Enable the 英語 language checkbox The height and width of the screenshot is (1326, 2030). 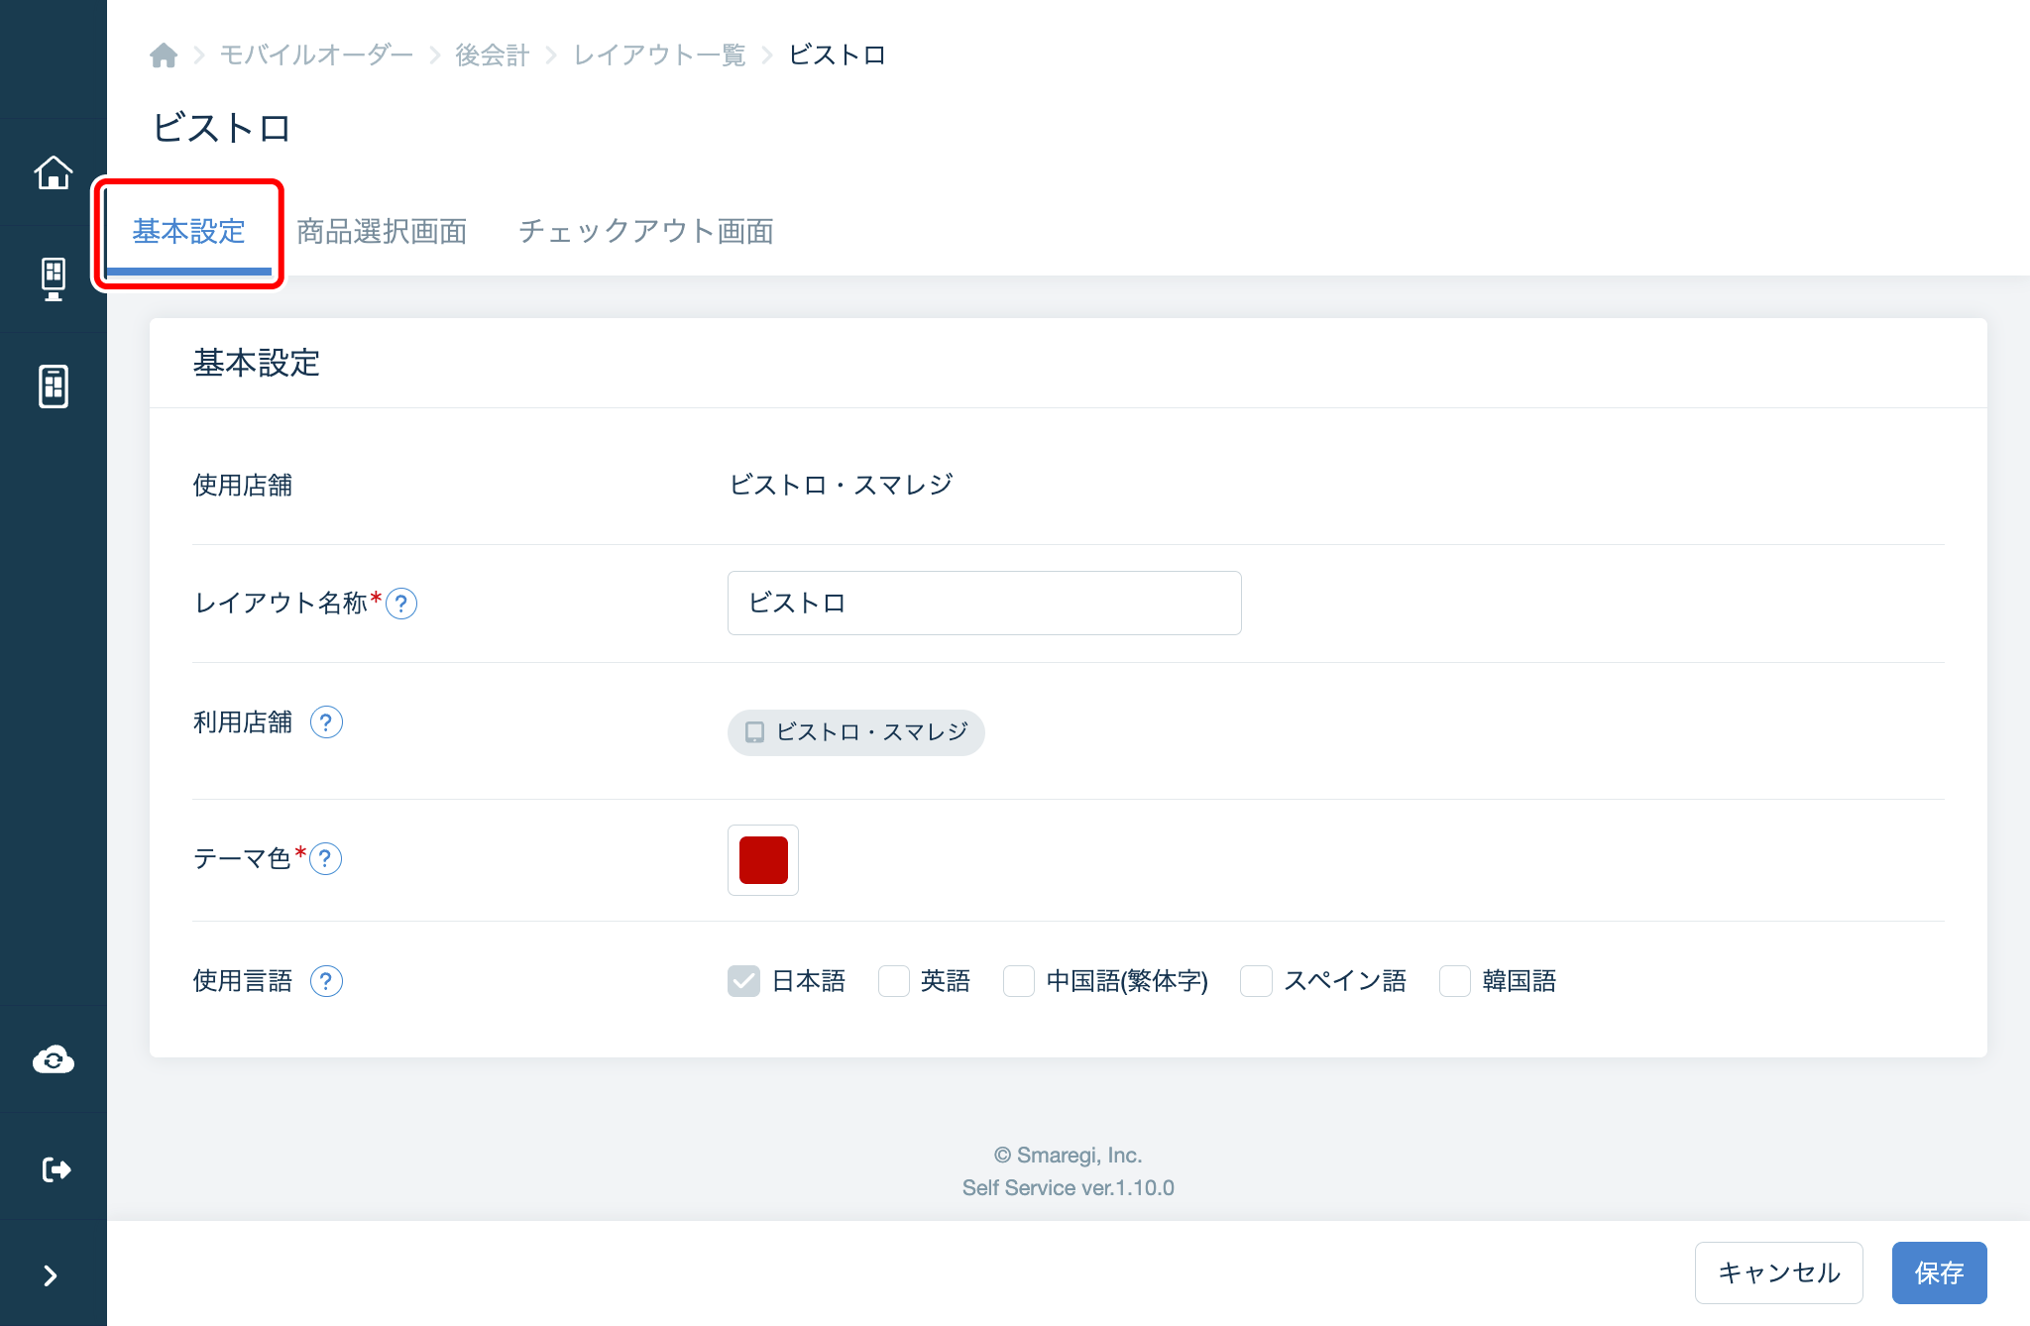click(893, 981)
